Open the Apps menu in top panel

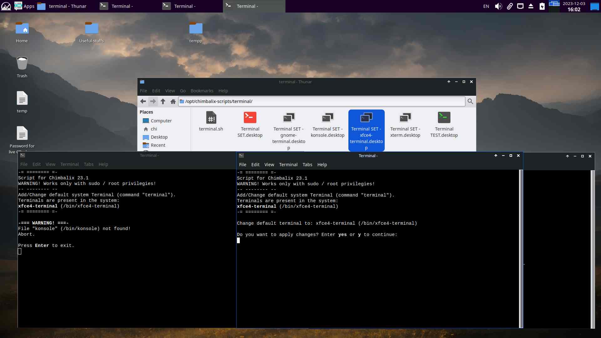[x=24, y=6]
